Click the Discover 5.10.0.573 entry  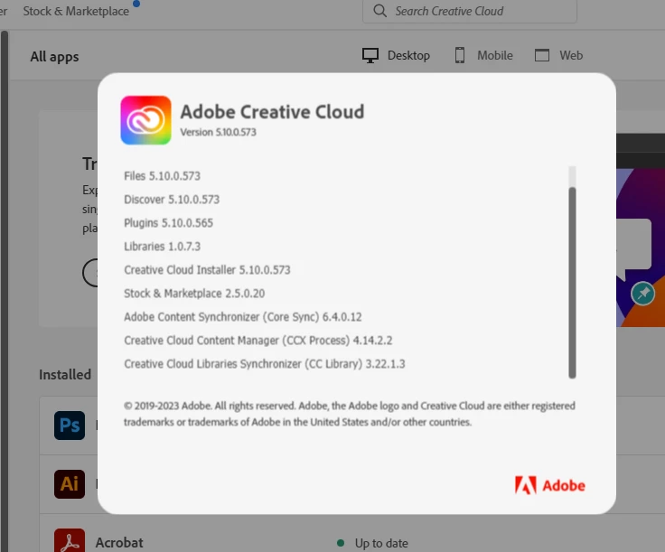pyautogui.click(x=172, y=200)
